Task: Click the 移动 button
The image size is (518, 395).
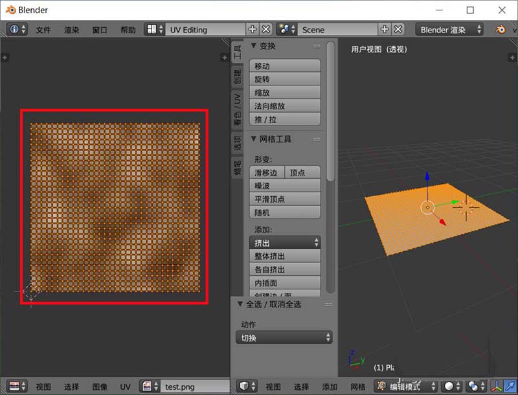Action: tap(285, 65)
